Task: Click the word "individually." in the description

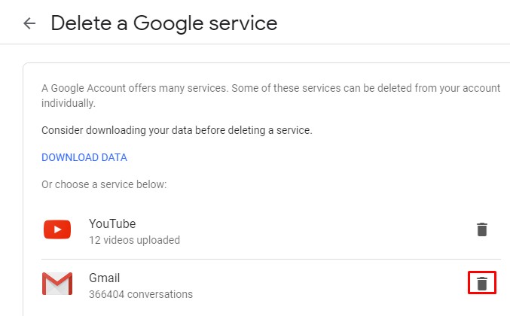Action: (69, 103)
